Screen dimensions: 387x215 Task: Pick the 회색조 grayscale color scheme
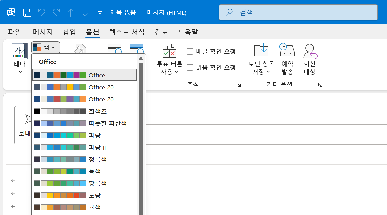click(84, 111)
